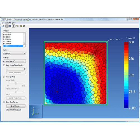This screenshot has width=140, height=140.
Task: Click the blue mesh cube icon
Action: [x=10, y=26]
